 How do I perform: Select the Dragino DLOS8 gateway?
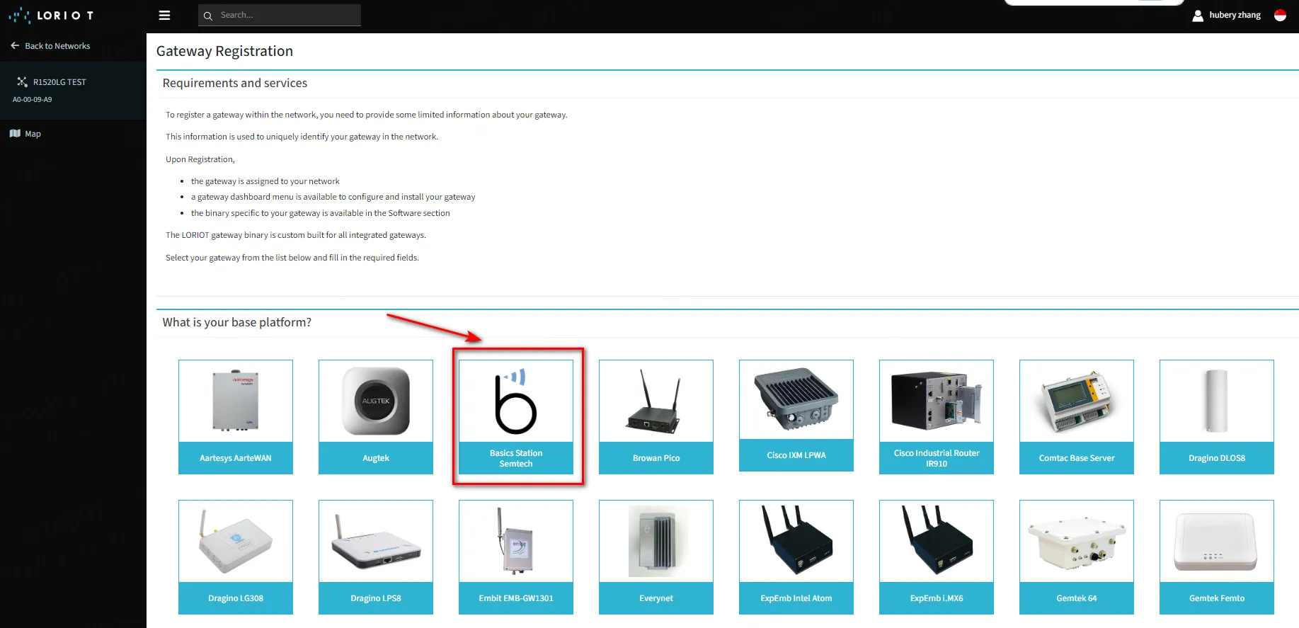pos(1217,416)
